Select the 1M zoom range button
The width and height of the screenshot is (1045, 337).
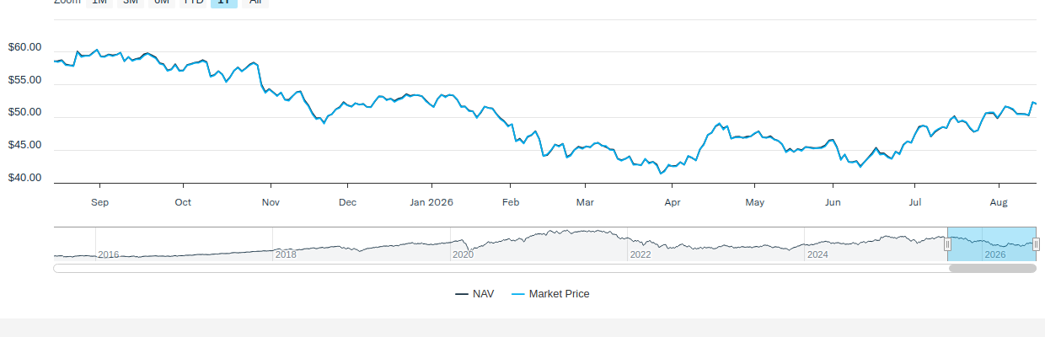[x=99, y=3]
